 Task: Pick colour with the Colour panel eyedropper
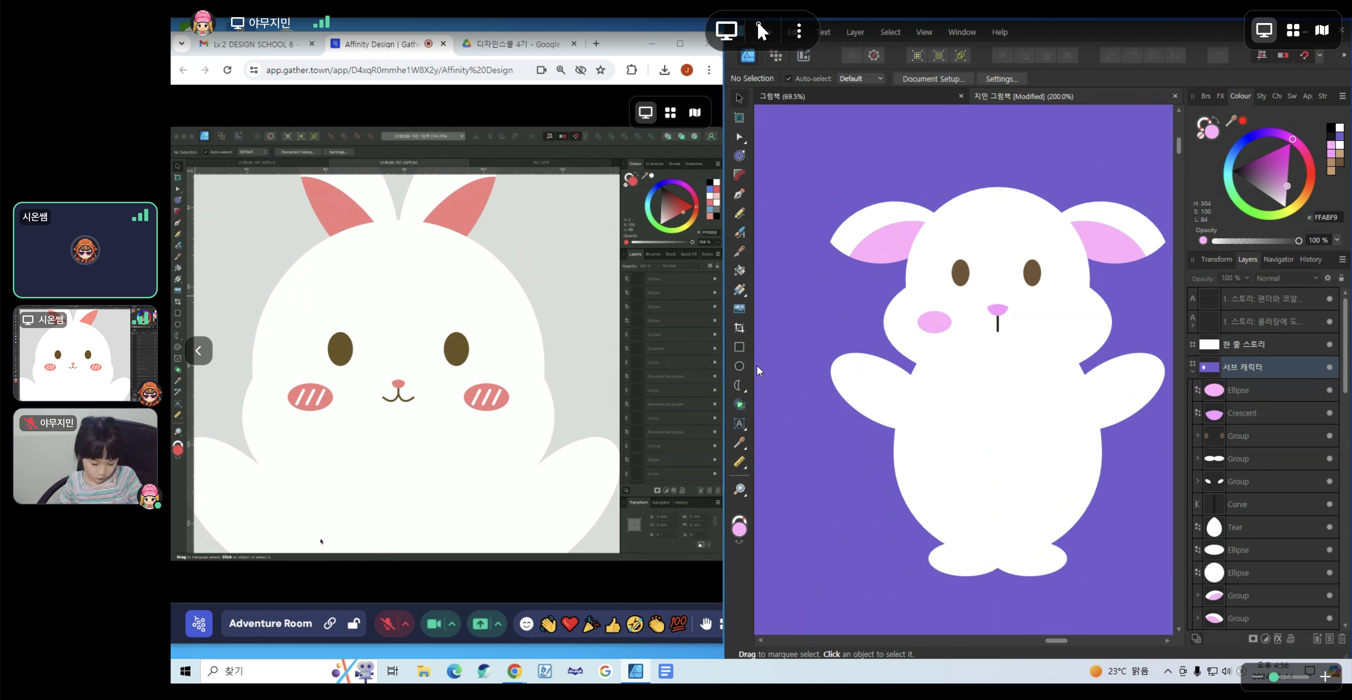1231,121
